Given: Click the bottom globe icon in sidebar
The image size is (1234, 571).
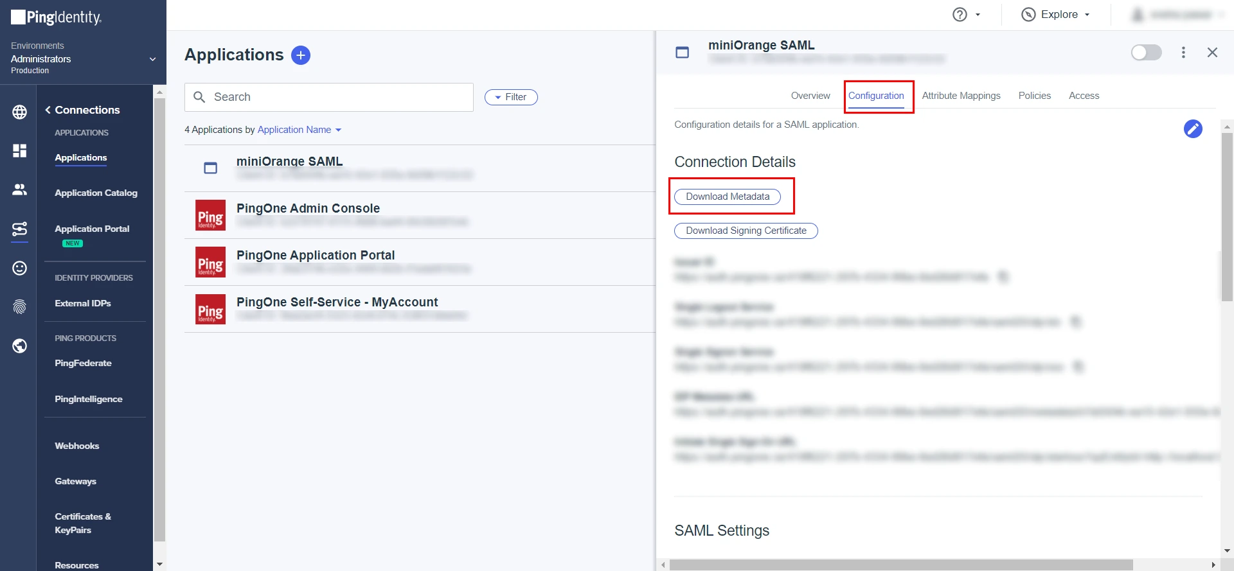Looking at the screenshot, I should tap(20, 346).
